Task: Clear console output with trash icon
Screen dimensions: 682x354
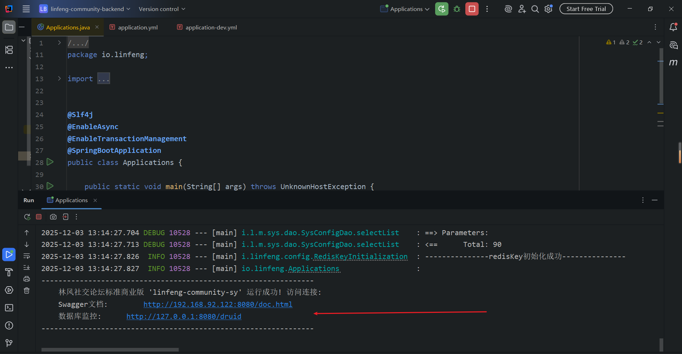Action: pyautogui.click(x=27, y=291)
